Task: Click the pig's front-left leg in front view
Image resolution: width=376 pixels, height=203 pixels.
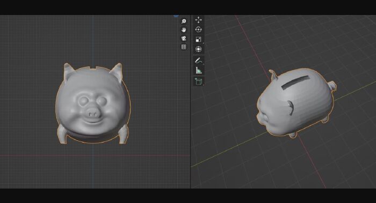Action: tap(62, 134)
